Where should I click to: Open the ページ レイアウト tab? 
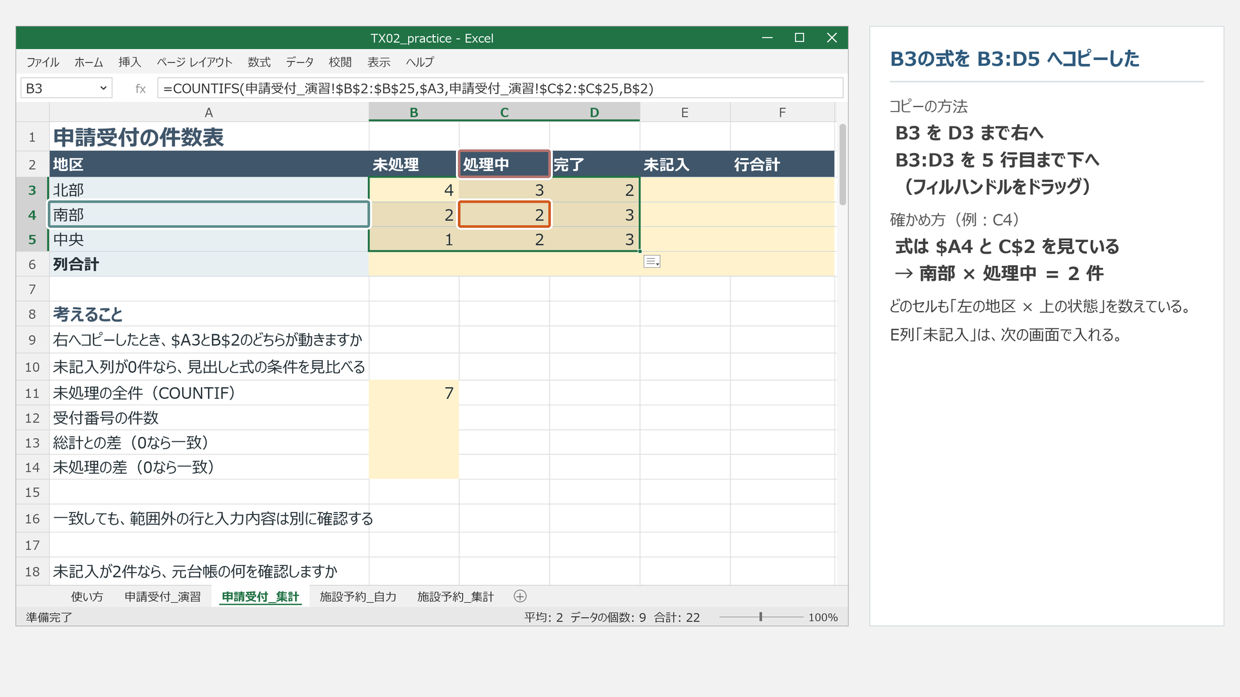[194, 62]
